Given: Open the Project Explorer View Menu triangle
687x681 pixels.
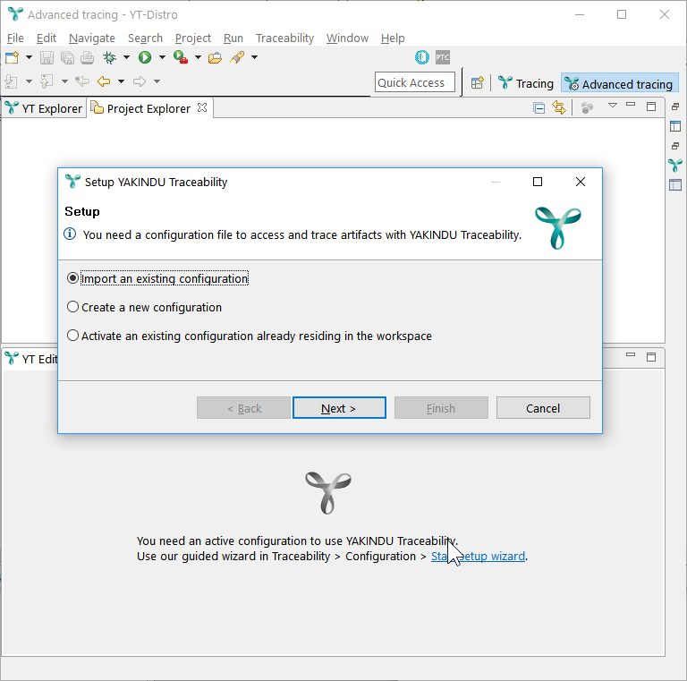Looking at the screenshot, I should (613, 106).
